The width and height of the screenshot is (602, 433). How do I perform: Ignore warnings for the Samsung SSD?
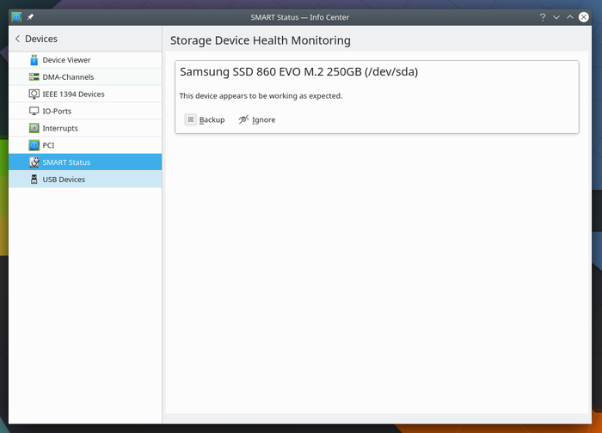(257, 119)
